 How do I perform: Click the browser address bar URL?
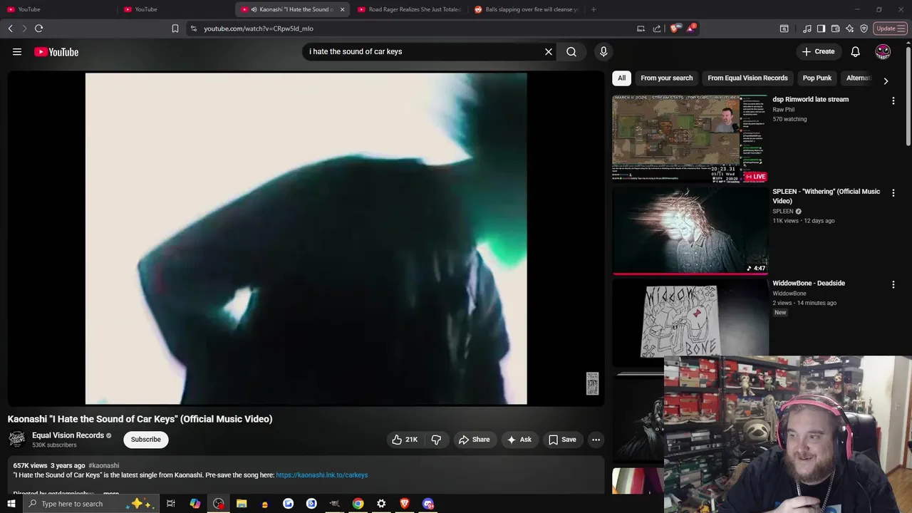pos(258,28)
